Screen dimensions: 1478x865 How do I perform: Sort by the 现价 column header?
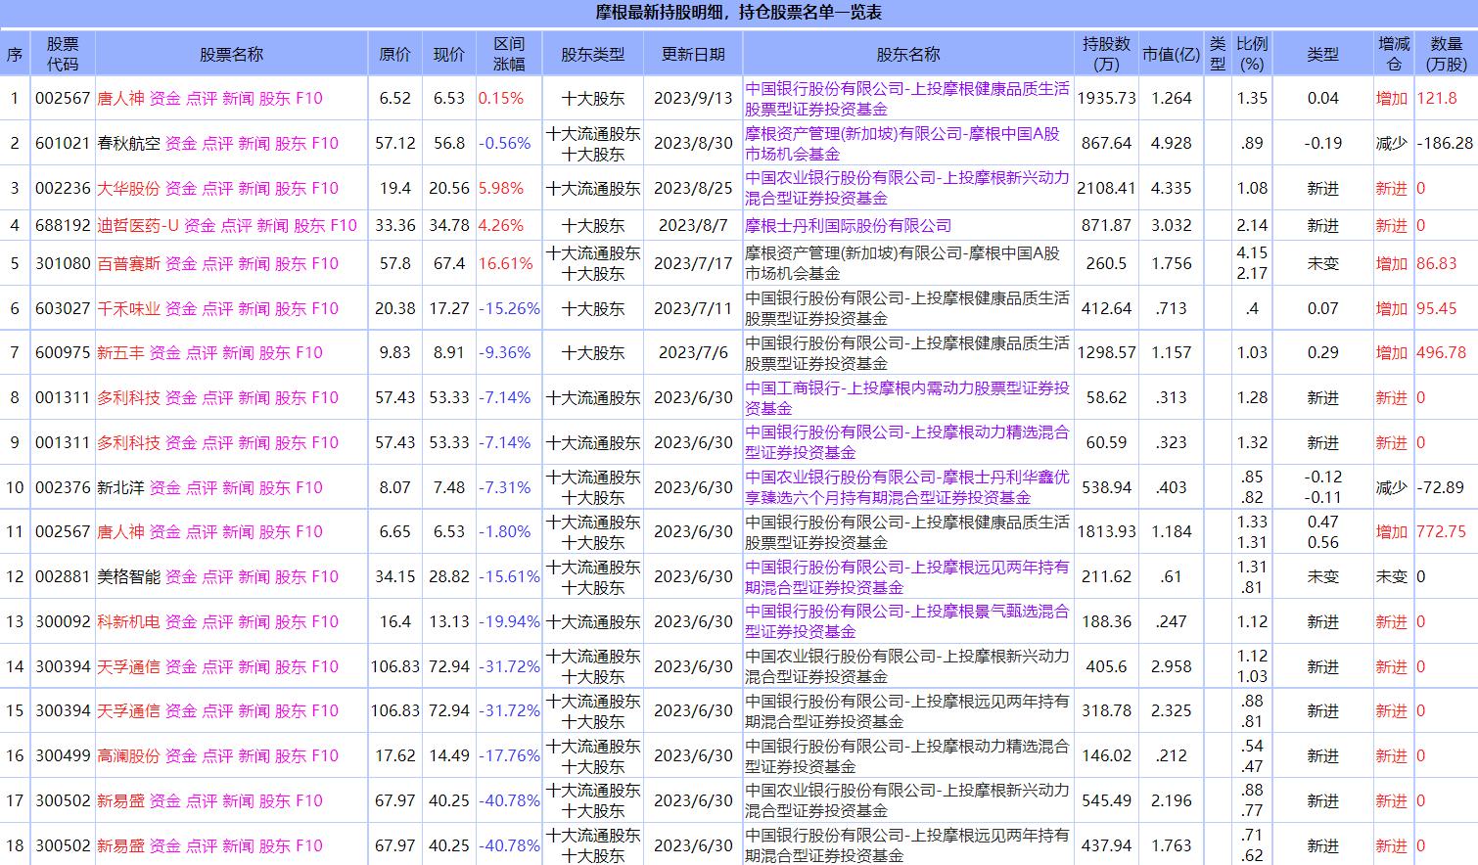[448, 56]
